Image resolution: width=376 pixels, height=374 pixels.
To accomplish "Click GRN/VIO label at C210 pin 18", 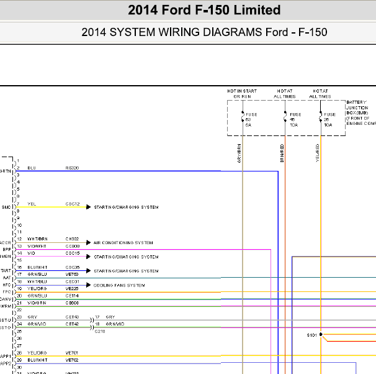I will [x=115, y=324].
